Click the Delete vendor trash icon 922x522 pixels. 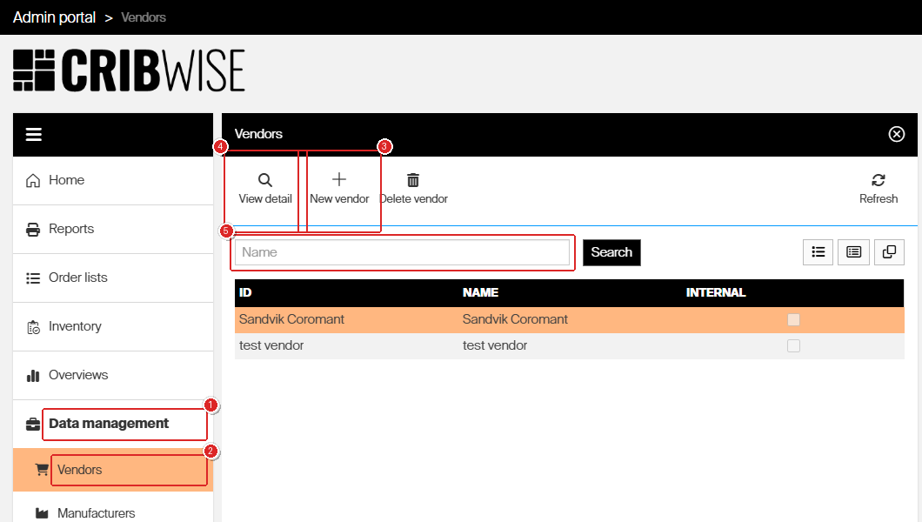[x=413, y=180]
